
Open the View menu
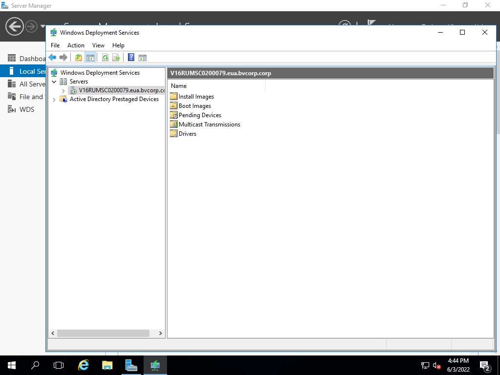click(x=98, y=45)
